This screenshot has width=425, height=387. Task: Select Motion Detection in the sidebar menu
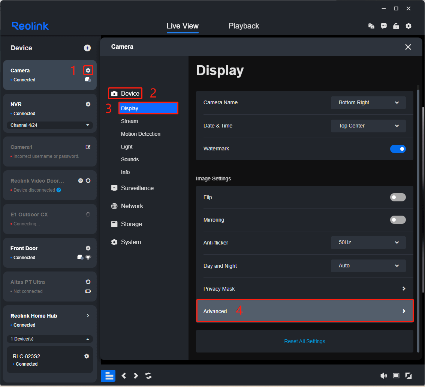click(141, 134)
